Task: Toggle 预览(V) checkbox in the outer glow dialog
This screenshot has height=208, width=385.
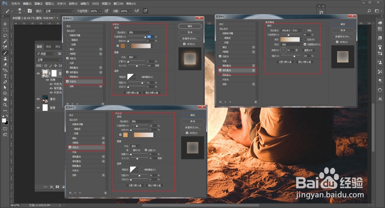Action: tap(184, 44)
